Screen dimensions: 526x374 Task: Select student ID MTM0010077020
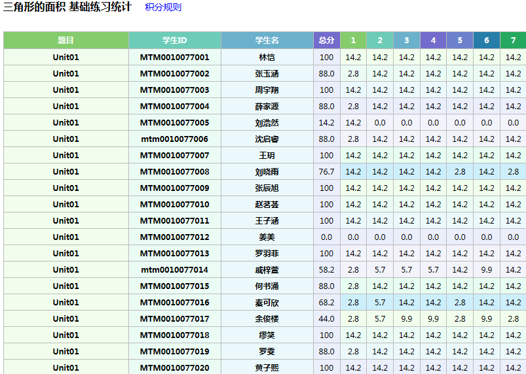click(x=175, y=368)
